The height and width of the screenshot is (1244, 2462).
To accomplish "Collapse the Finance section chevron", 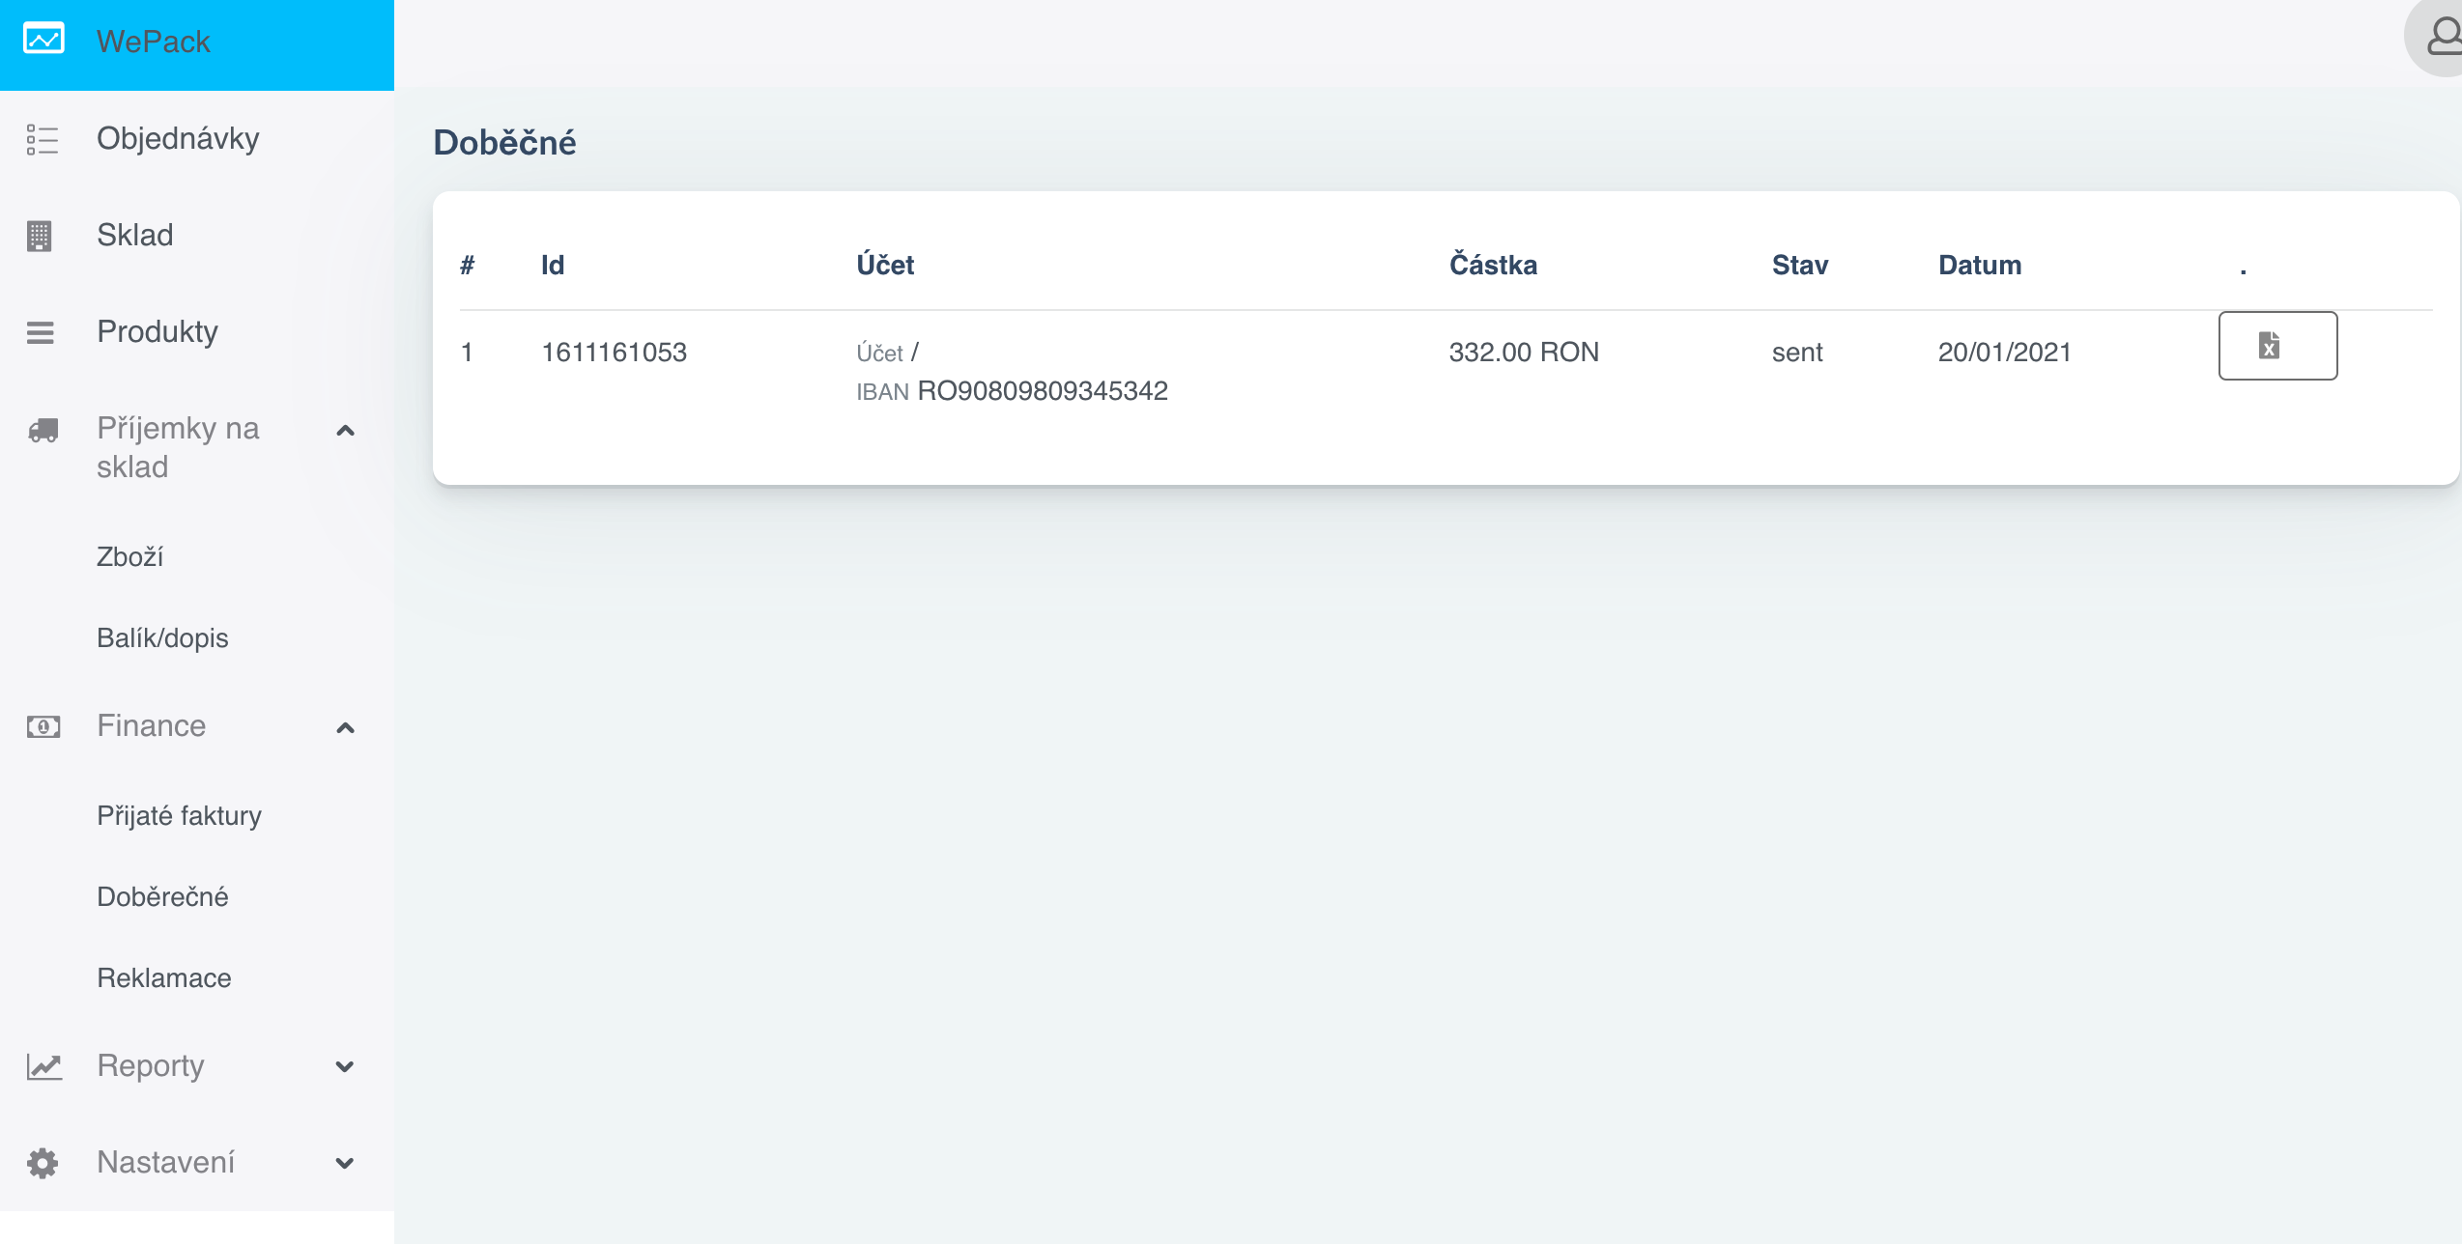I will [345, 727].
